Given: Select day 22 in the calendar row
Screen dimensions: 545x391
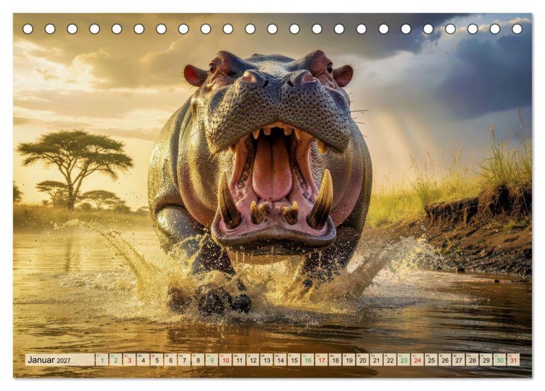Looking at the screenshot, I should (x=390, y=360).
